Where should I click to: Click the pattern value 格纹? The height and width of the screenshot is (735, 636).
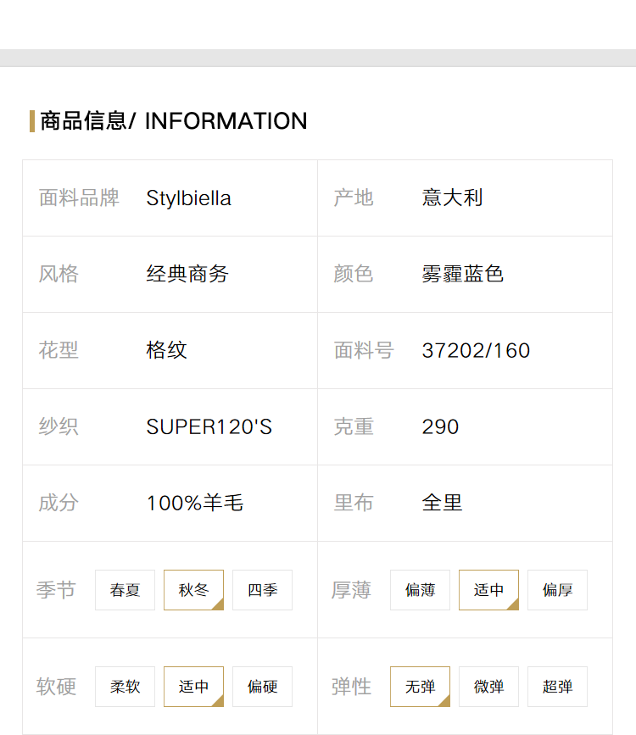pyautogui.click(x=166, y=350)
